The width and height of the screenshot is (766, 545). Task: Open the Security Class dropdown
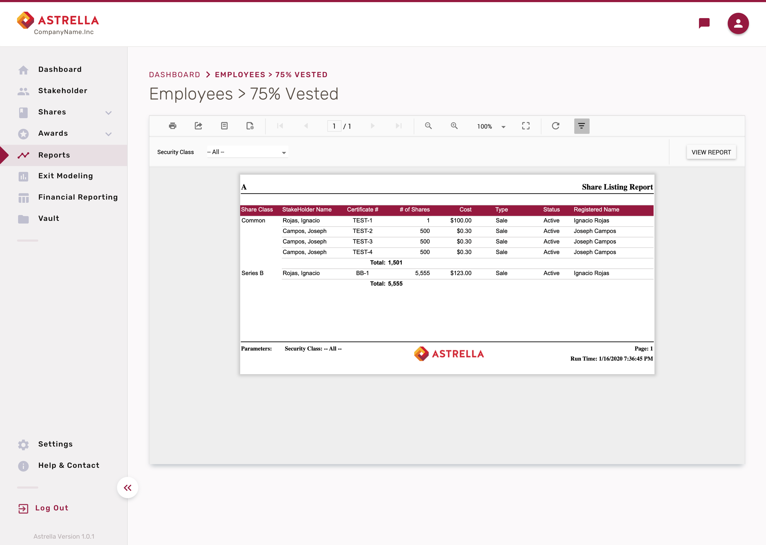click(x=247, y=152)
